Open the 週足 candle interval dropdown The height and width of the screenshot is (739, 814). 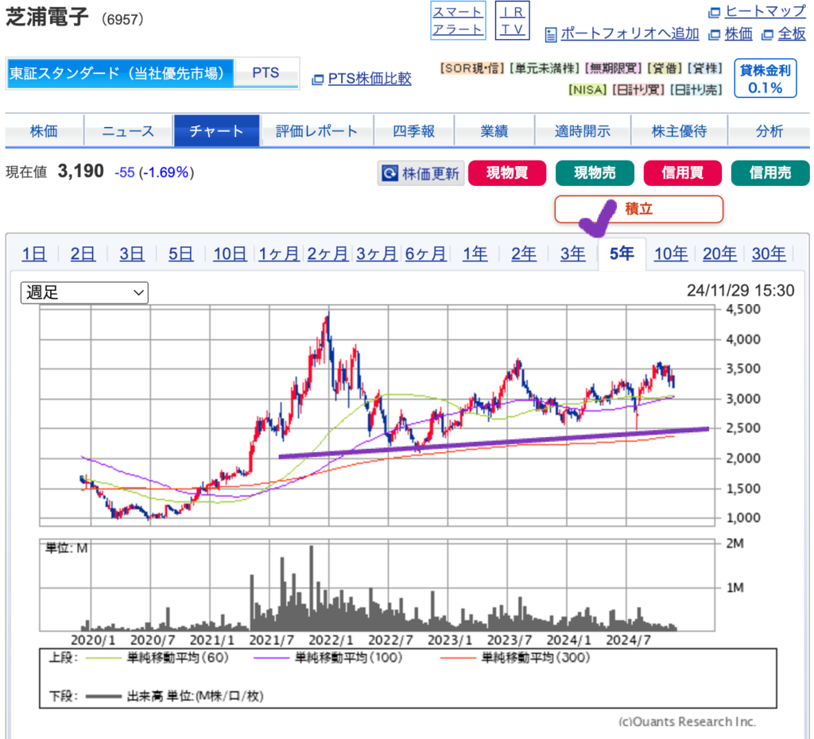pyautogui.click(x=84, y=292)
